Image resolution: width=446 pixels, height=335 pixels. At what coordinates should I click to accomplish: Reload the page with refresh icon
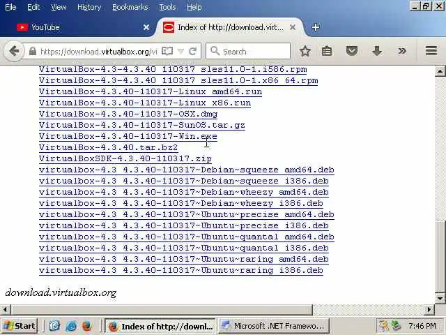(x=193, y=51)
